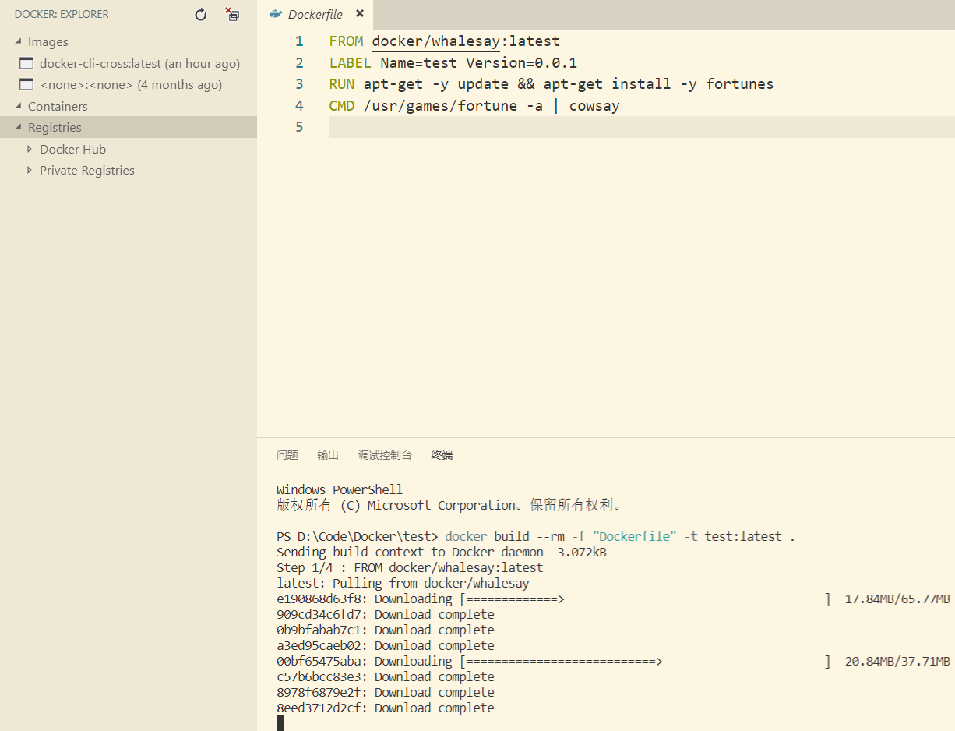Image resolution: width=955 pixels, height=731 pixels.
Task: Open the 输出 (Output) panel tab
Action: tap(327, 455)
